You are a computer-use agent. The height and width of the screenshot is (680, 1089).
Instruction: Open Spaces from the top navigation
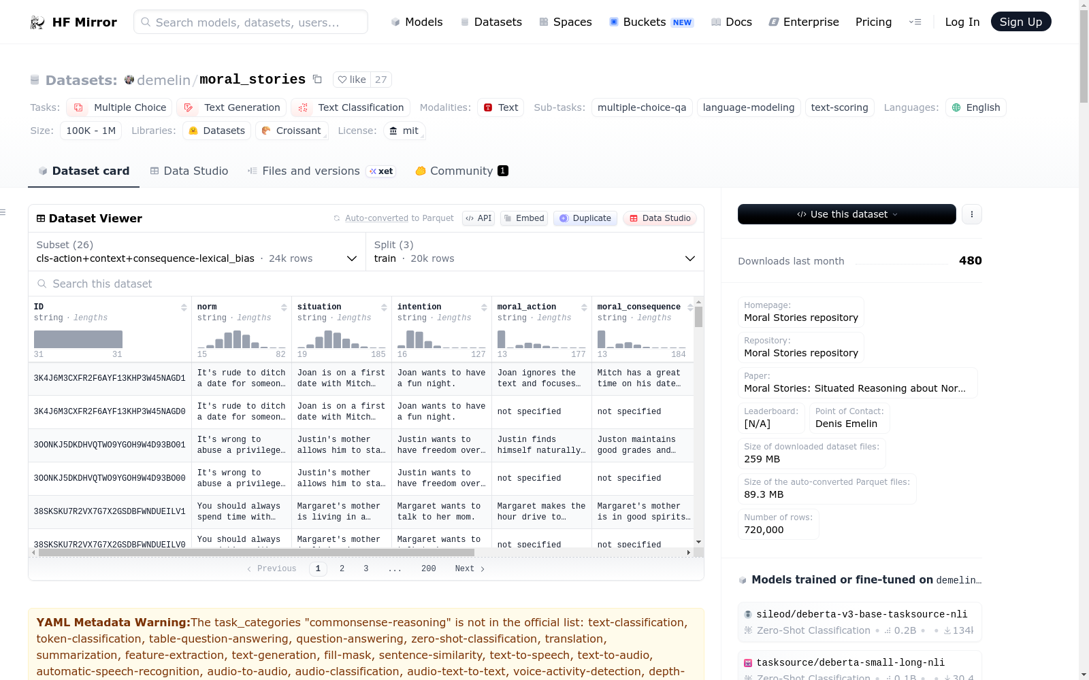566,22
